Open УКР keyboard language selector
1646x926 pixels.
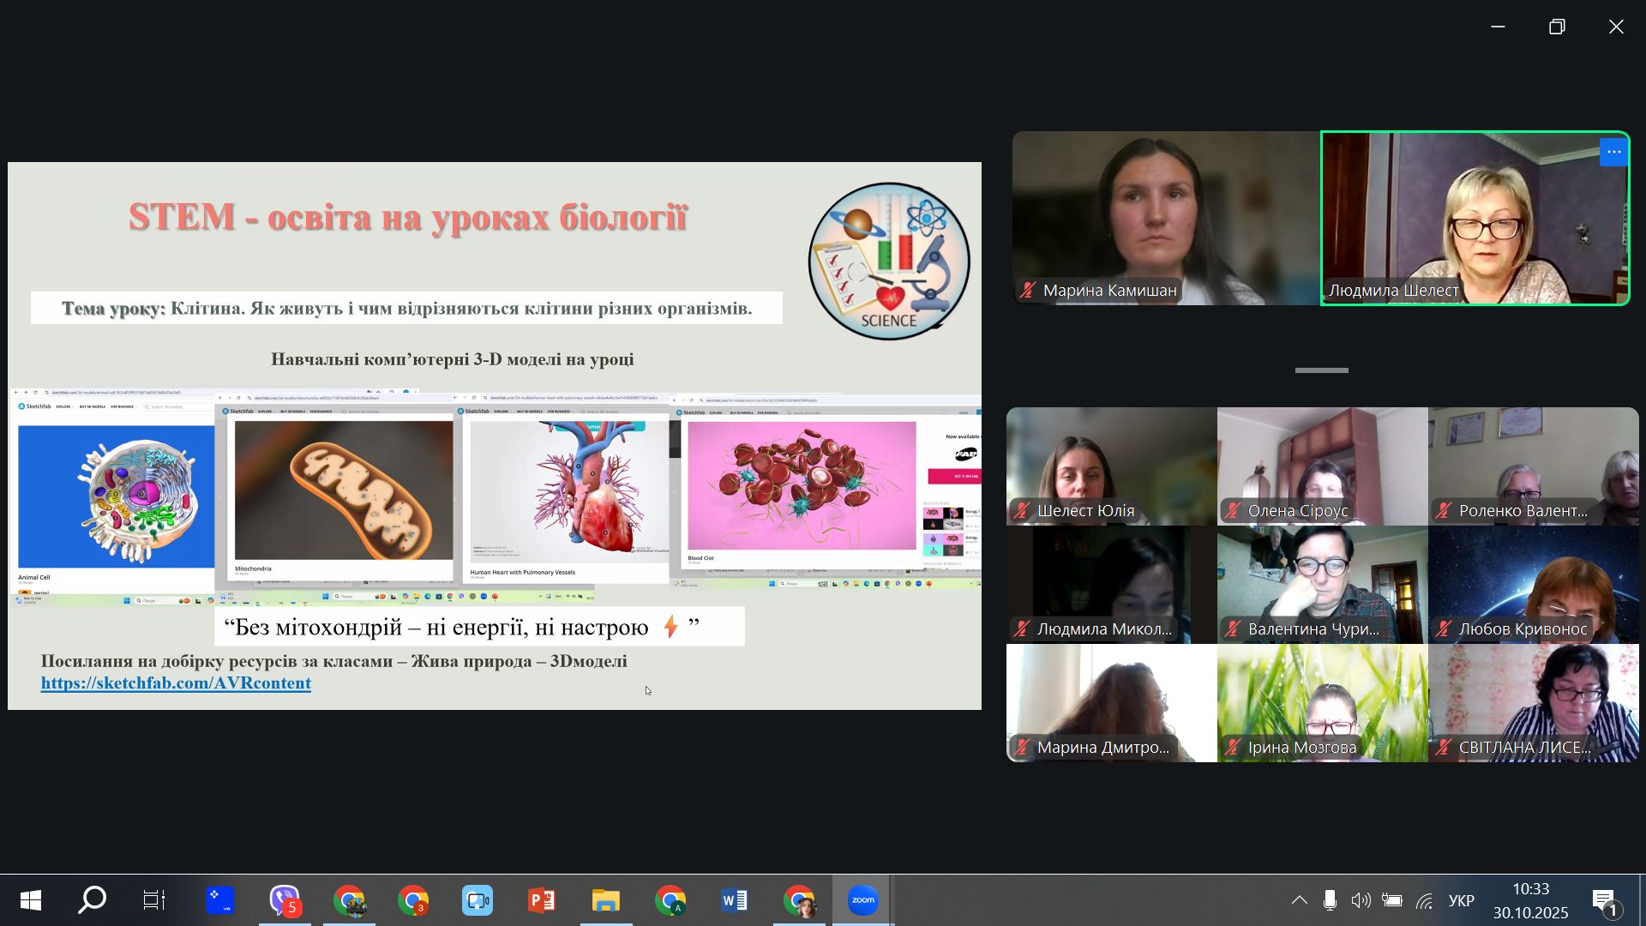1461,900
